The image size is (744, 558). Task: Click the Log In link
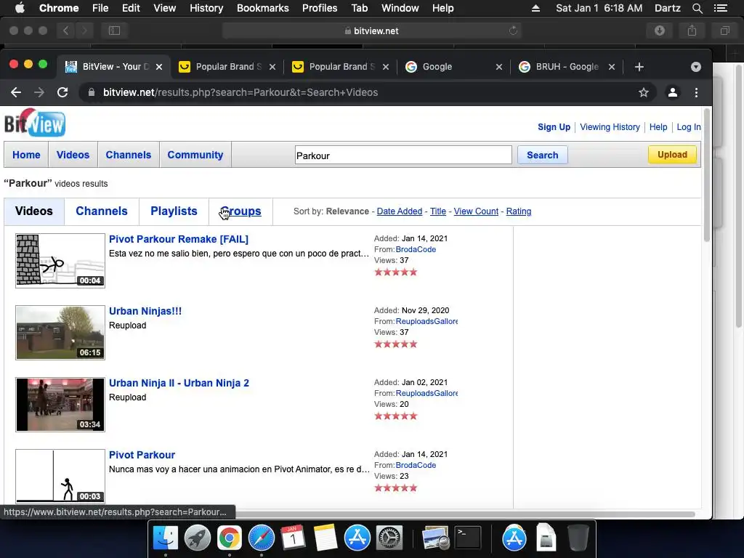pos(689,127)
